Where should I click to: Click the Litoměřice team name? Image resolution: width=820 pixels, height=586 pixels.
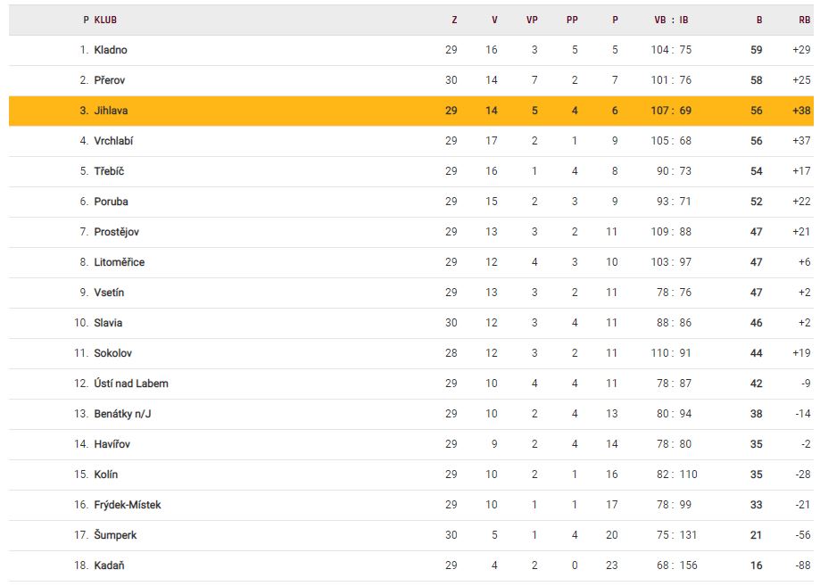coord(119,262)
